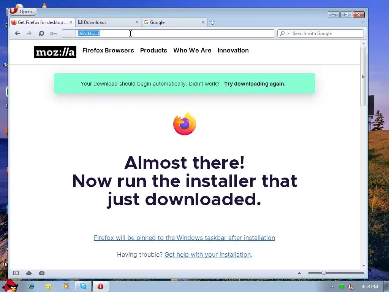Go back with the back arrow
Image resolution: width=389 pixels, height=292 pixels.
tap(17, 33)
